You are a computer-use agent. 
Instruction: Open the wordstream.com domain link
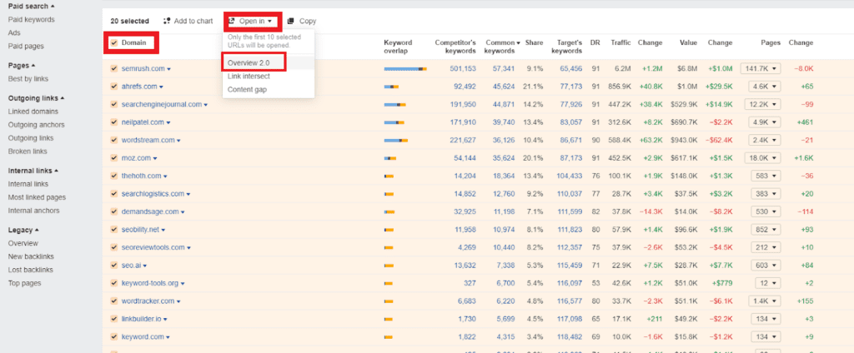[148, 141]
